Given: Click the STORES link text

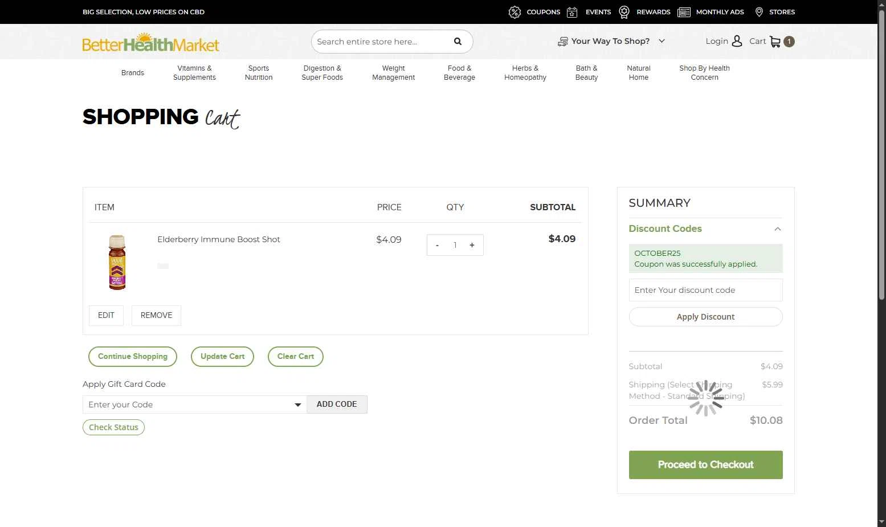Looking at the screenshot, I should 782,12.
